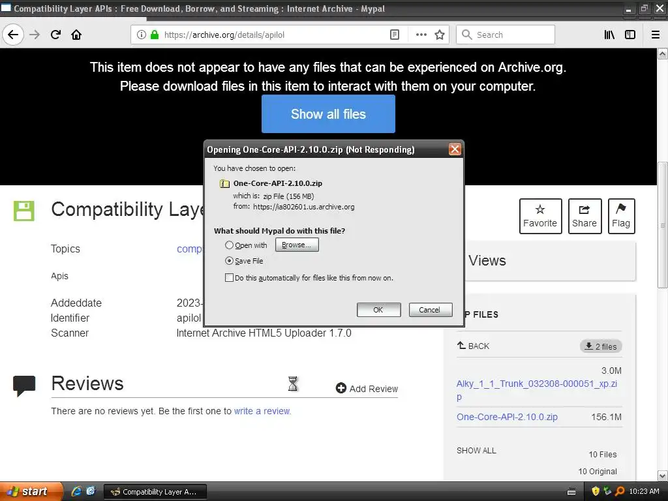Download all via 2 files badge
668x501 pixels.
[x=601, y=346]
